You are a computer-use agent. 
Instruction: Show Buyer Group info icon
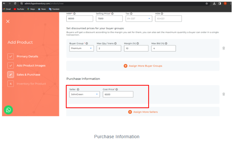pyautogui.click(x=87, y=43)
